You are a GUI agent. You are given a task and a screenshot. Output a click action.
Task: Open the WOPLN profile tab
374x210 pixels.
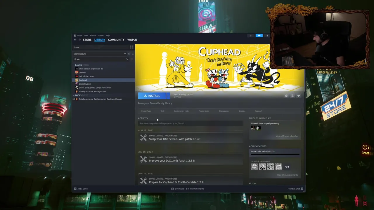coord(132,40)
